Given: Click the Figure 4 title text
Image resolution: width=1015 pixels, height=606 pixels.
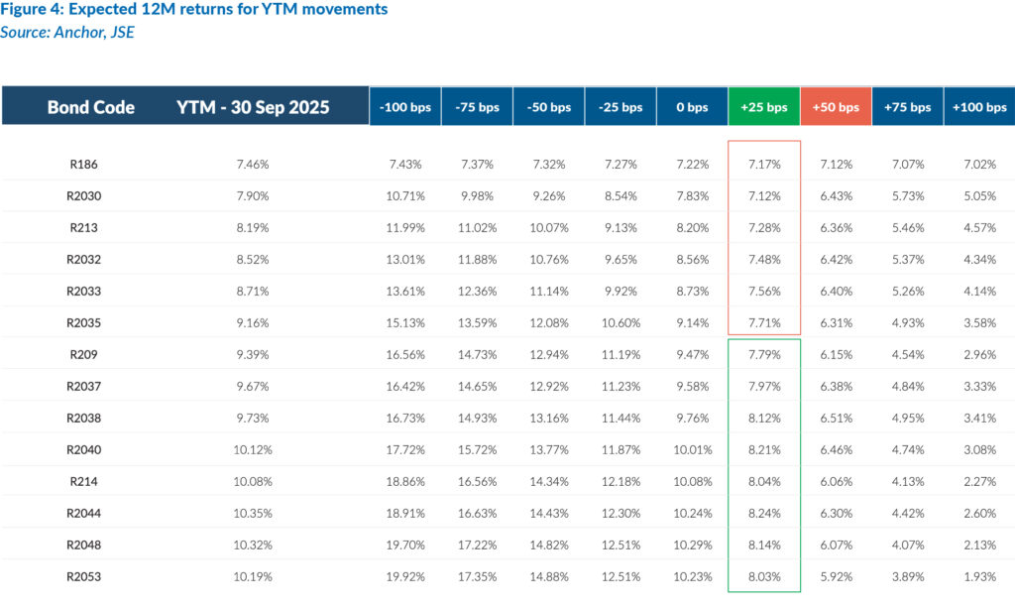Looking at the screenshot, I should pyautogui.click(x=194, y=10).
